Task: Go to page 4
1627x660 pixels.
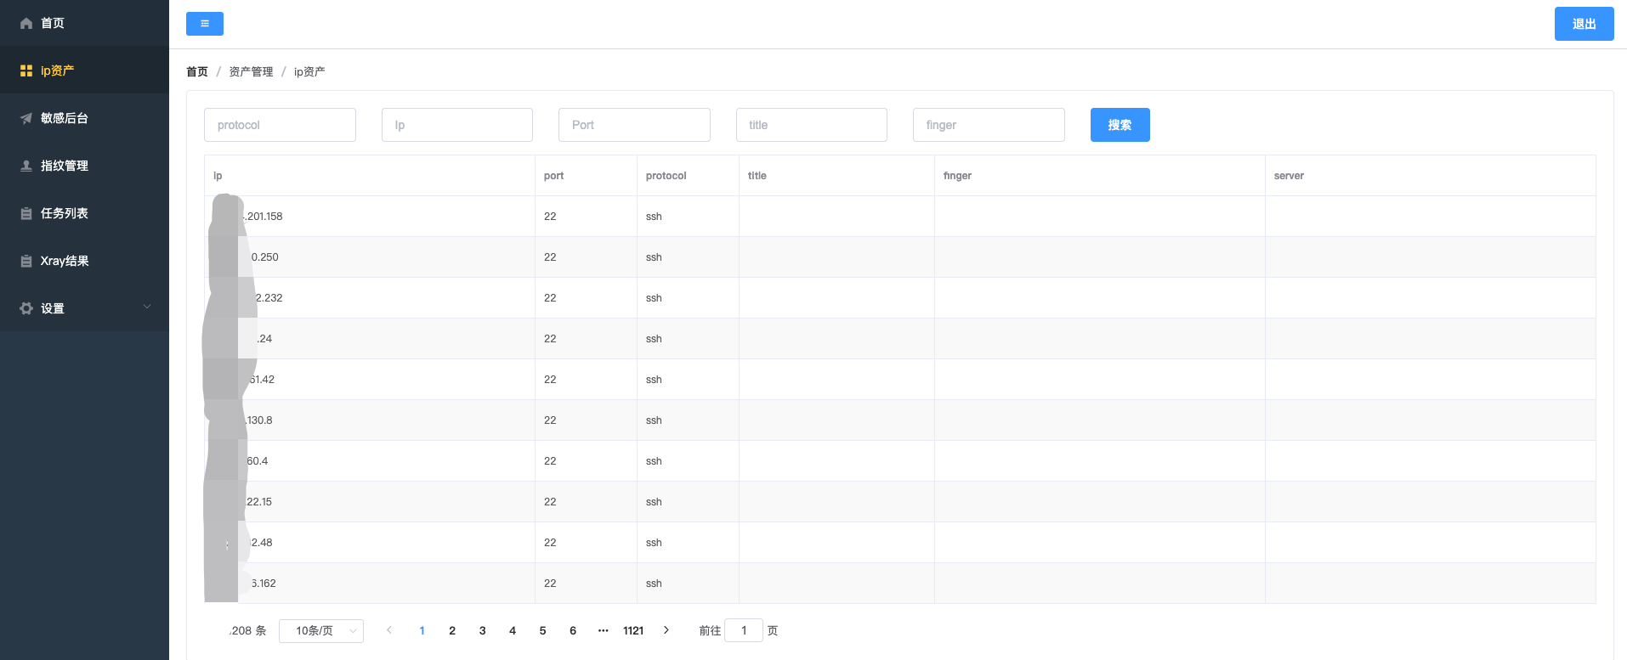Action: point(513,630)
